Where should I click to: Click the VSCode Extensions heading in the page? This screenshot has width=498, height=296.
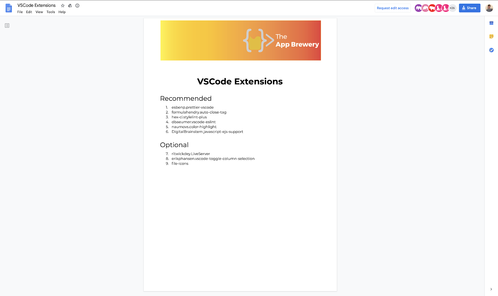point(240,81)
